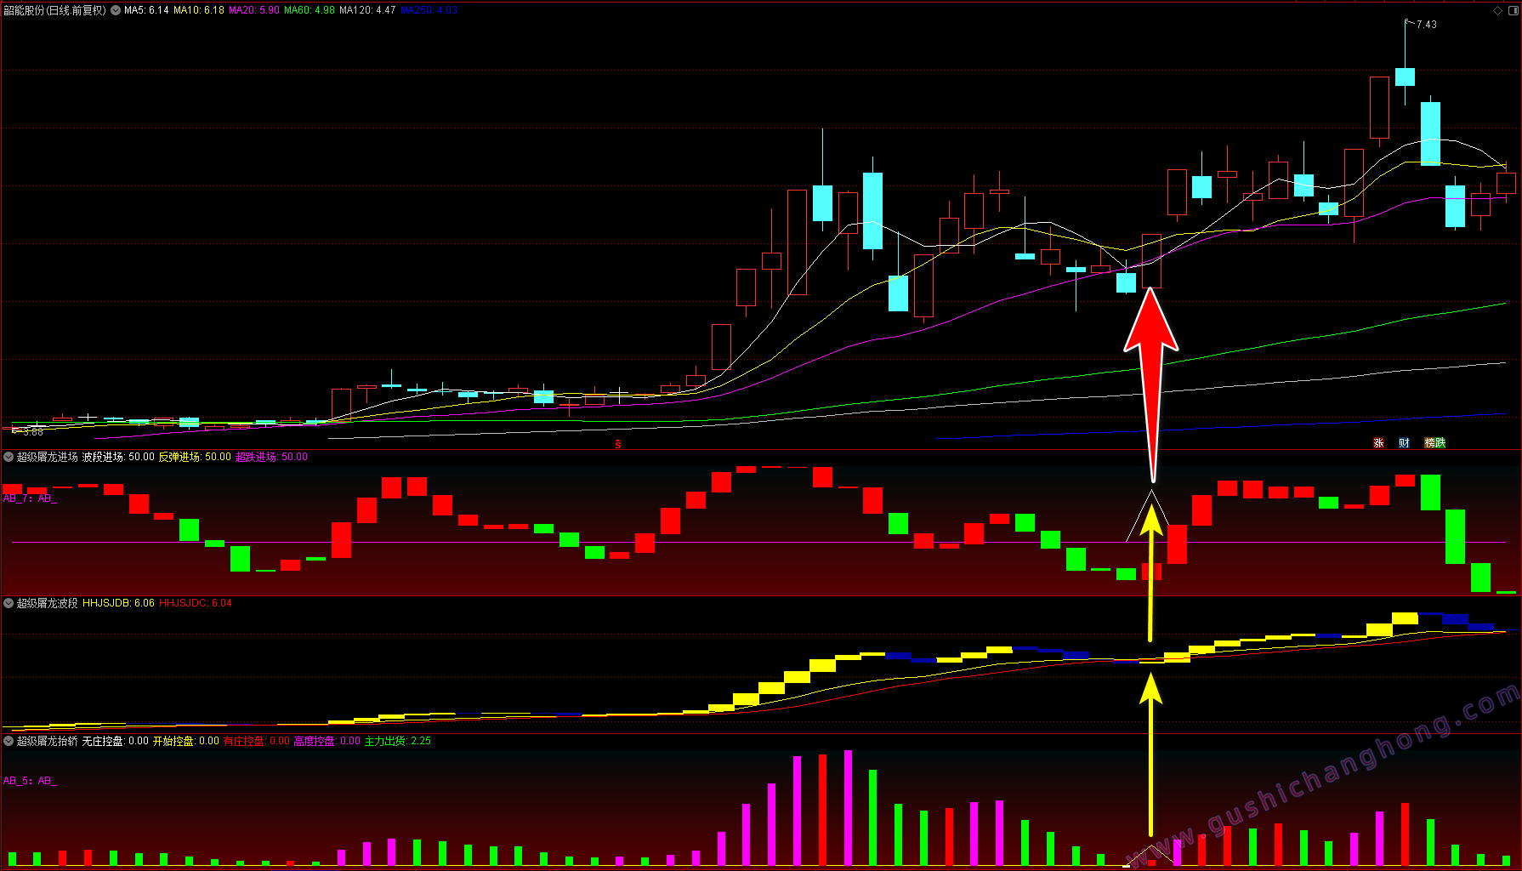Click the brown 榜 event marker
This screenshot has height=871, width=1522.
pyautogui.click(x=1430, y=442)
